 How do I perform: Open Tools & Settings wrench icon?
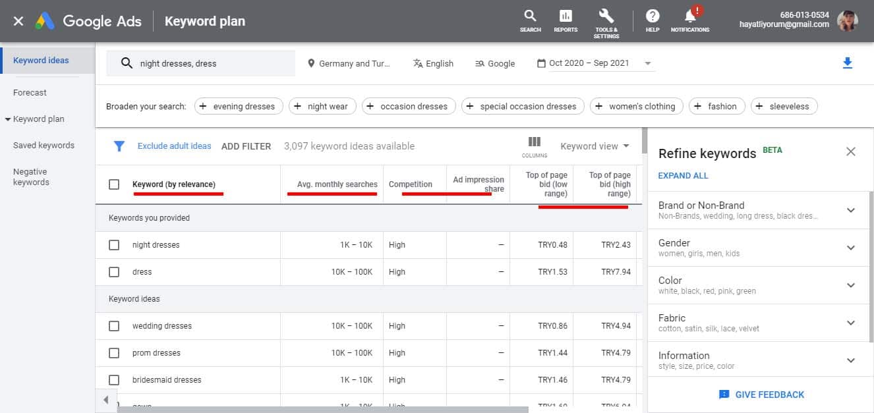(x=606, y=17)
